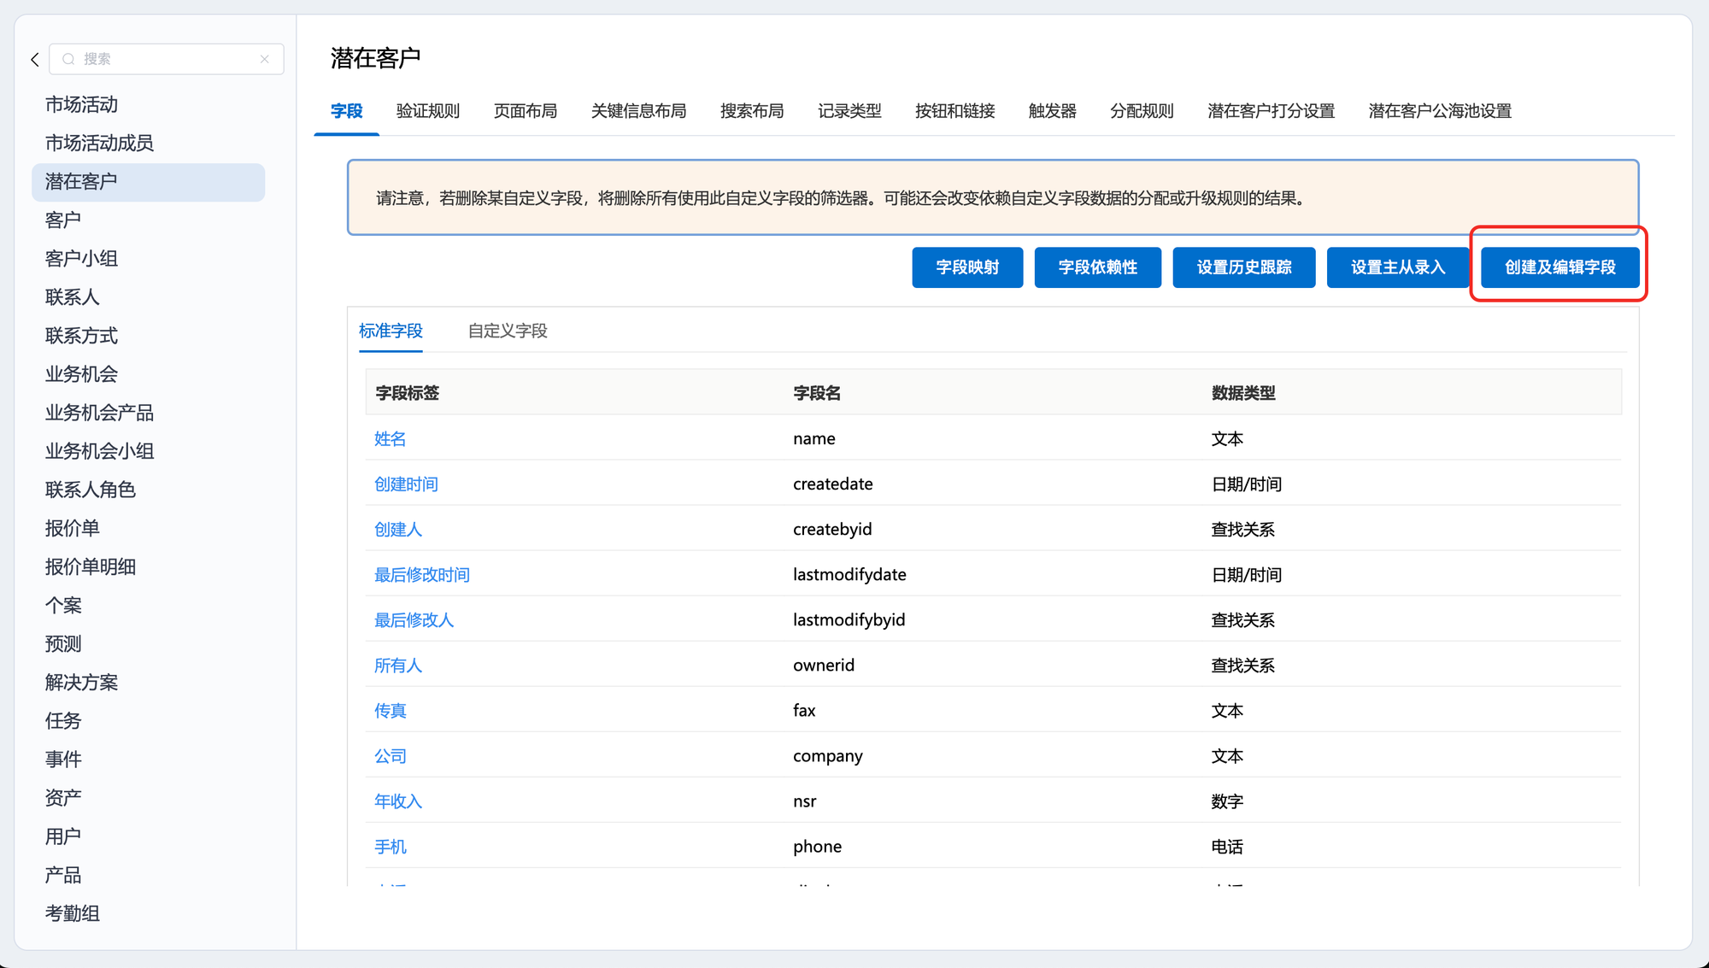Screen dimensions: 1709x968
Task: Switch to the 触发器 tab
Action: (1052, 111)
